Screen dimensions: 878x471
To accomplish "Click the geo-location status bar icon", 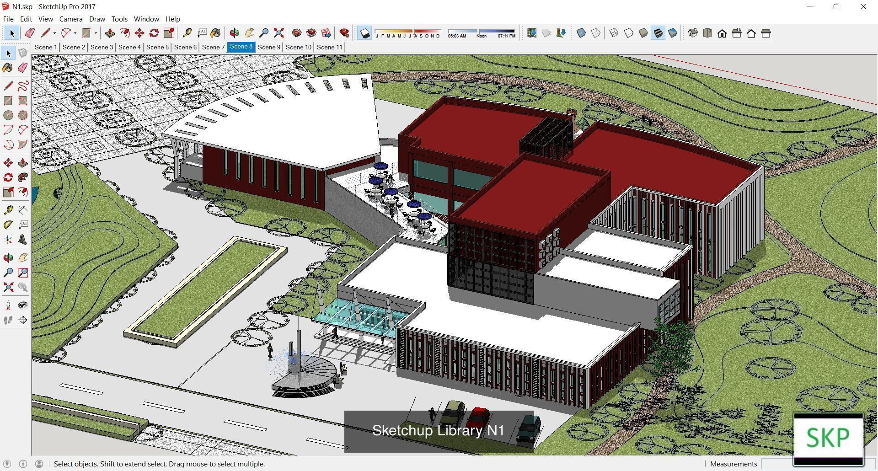I will click(7, 464).
